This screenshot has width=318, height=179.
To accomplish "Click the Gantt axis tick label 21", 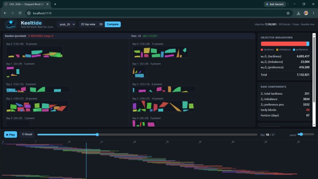I will pos(102,142).
